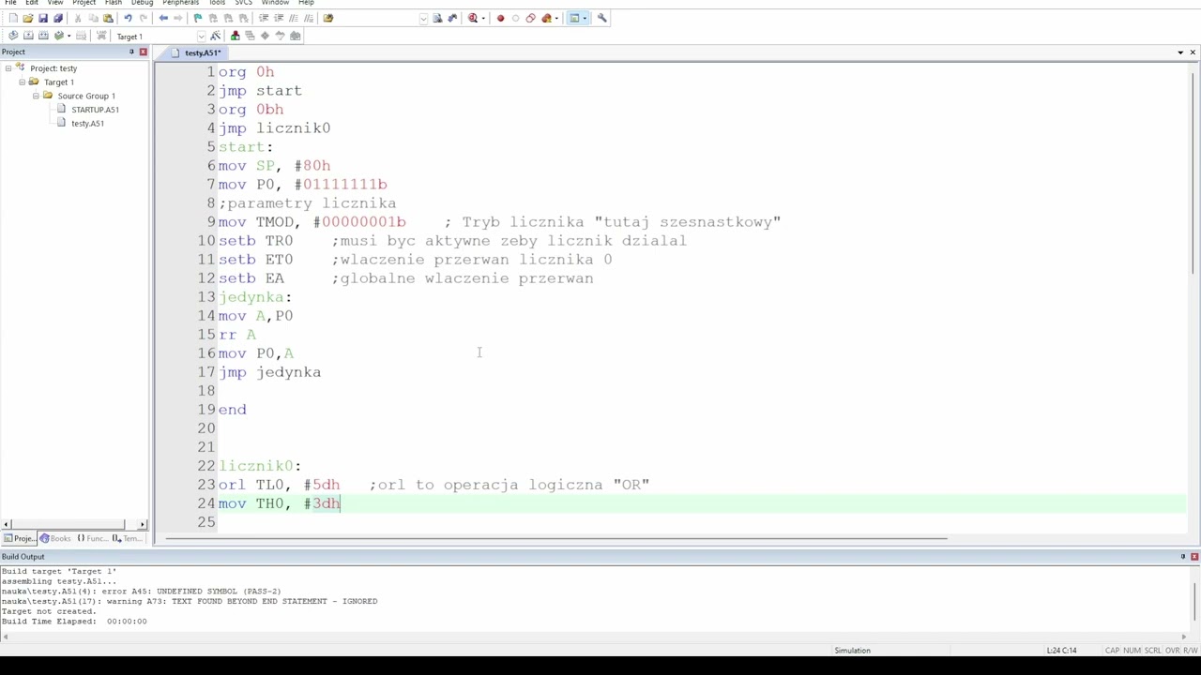Click error A45 line in Build Output

coord(141,592)
